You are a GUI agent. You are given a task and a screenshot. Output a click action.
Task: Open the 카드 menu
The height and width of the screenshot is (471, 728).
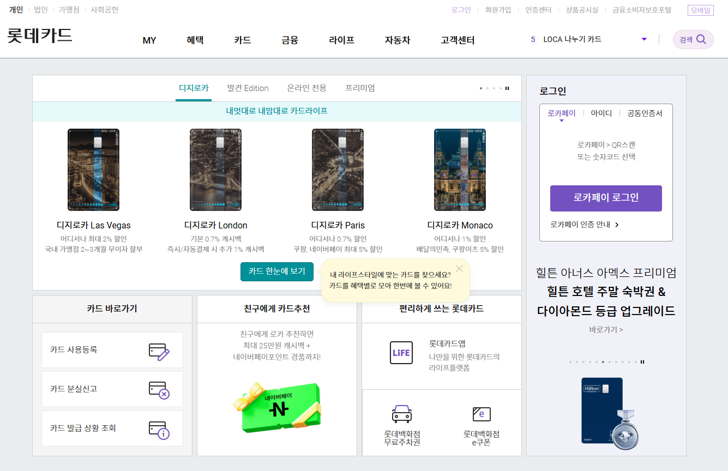(x=243, y=40)
